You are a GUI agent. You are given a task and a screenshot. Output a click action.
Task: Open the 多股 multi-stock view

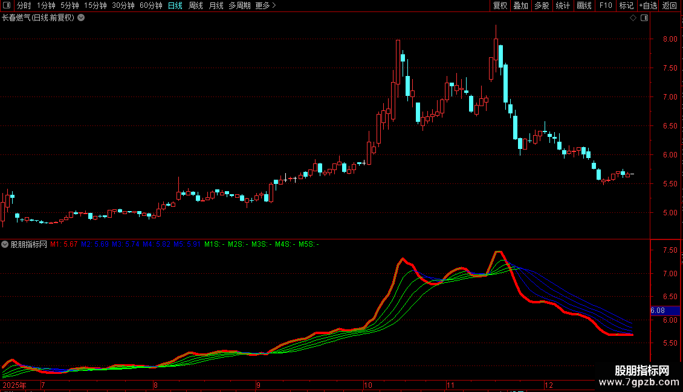click(542, 5)
